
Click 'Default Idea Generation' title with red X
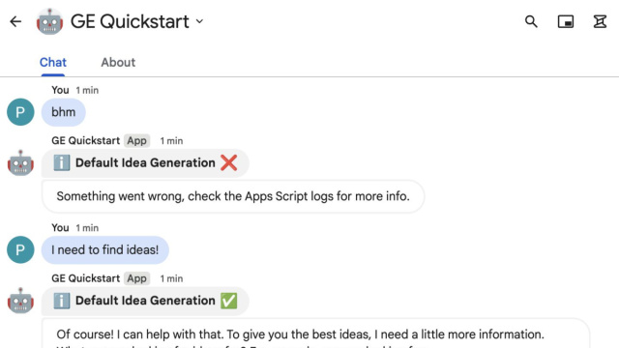click(145, 162)
